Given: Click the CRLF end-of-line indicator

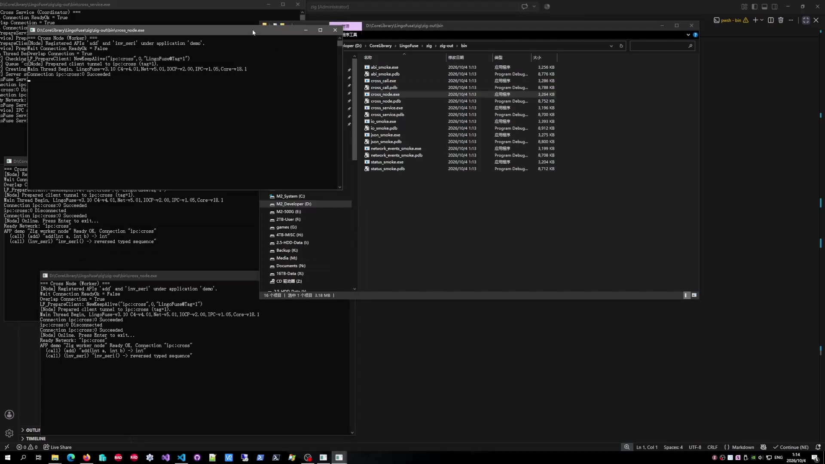Looking at the screenshot, I should click(712, 447).
